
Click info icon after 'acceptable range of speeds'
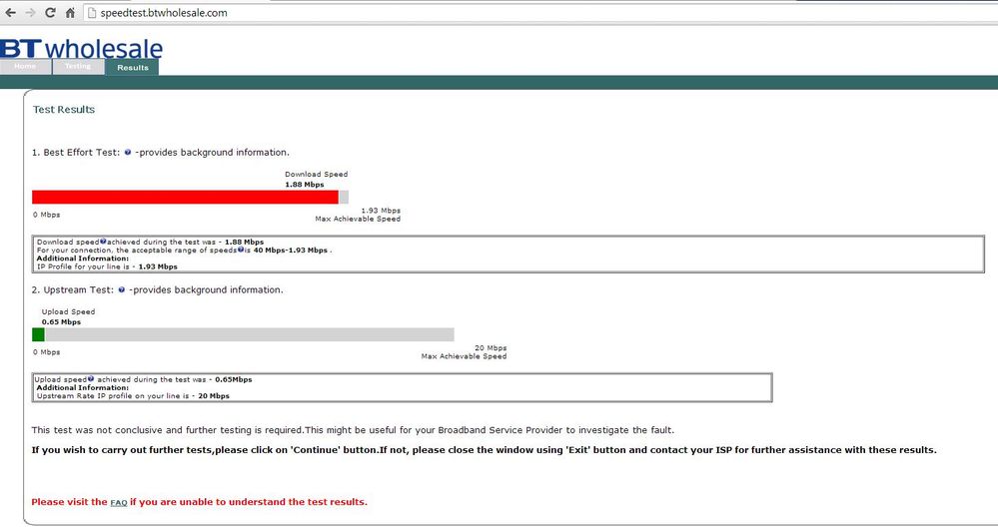pyautogui.click(x=241, y=250)
